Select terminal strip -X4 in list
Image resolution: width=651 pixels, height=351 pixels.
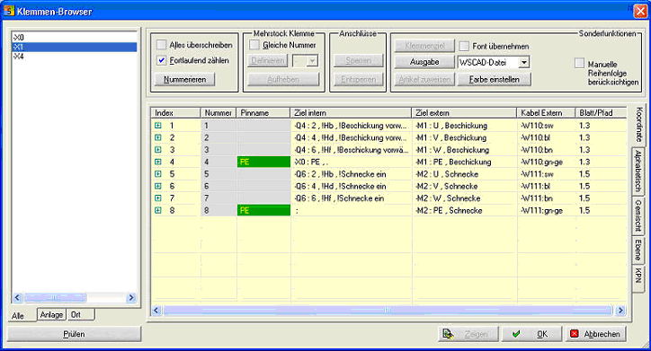pos(75,57)
